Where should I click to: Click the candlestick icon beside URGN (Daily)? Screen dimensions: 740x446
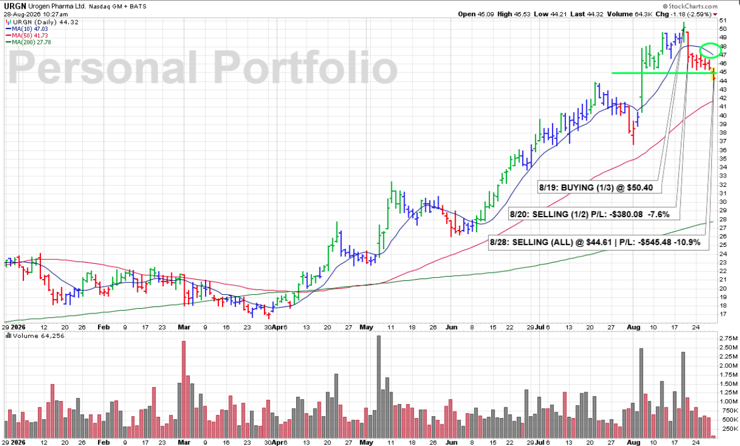[8, 22]
